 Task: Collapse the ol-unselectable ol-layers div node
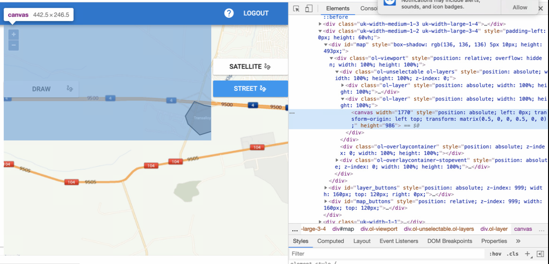(337, 72)
